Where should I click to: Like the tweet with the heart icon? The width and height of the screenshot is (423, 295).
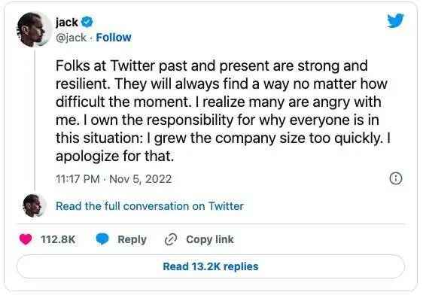(26, 239)
